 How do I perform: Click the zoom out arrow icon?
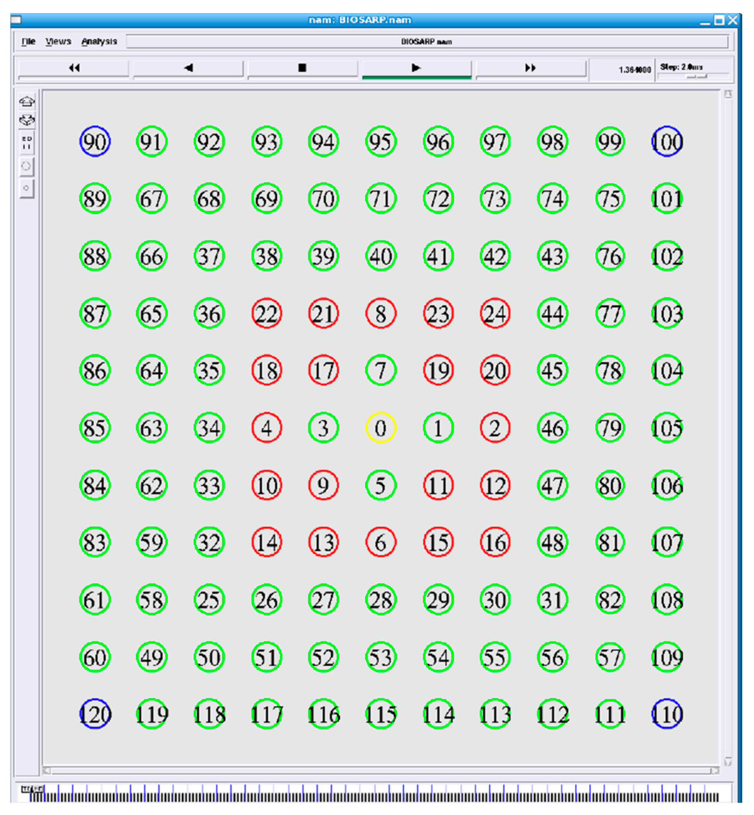coord(27,120)
